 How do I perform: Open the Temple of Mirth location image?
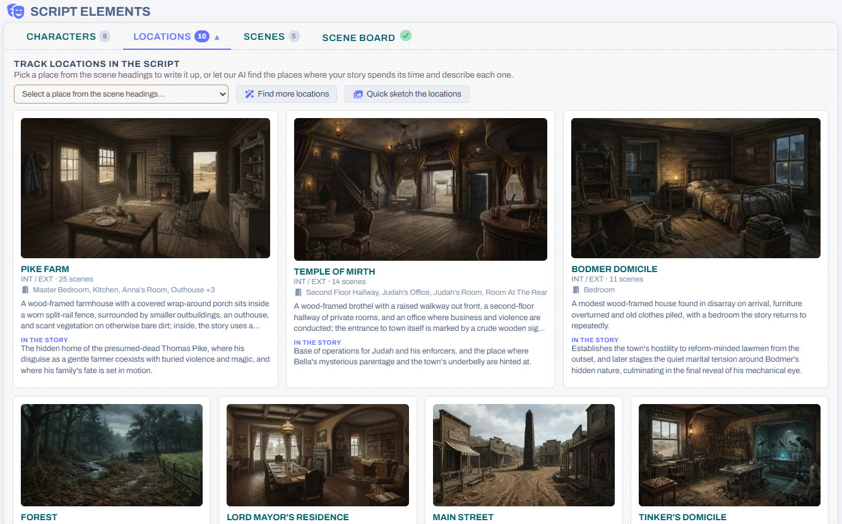(x=420, y=189)
